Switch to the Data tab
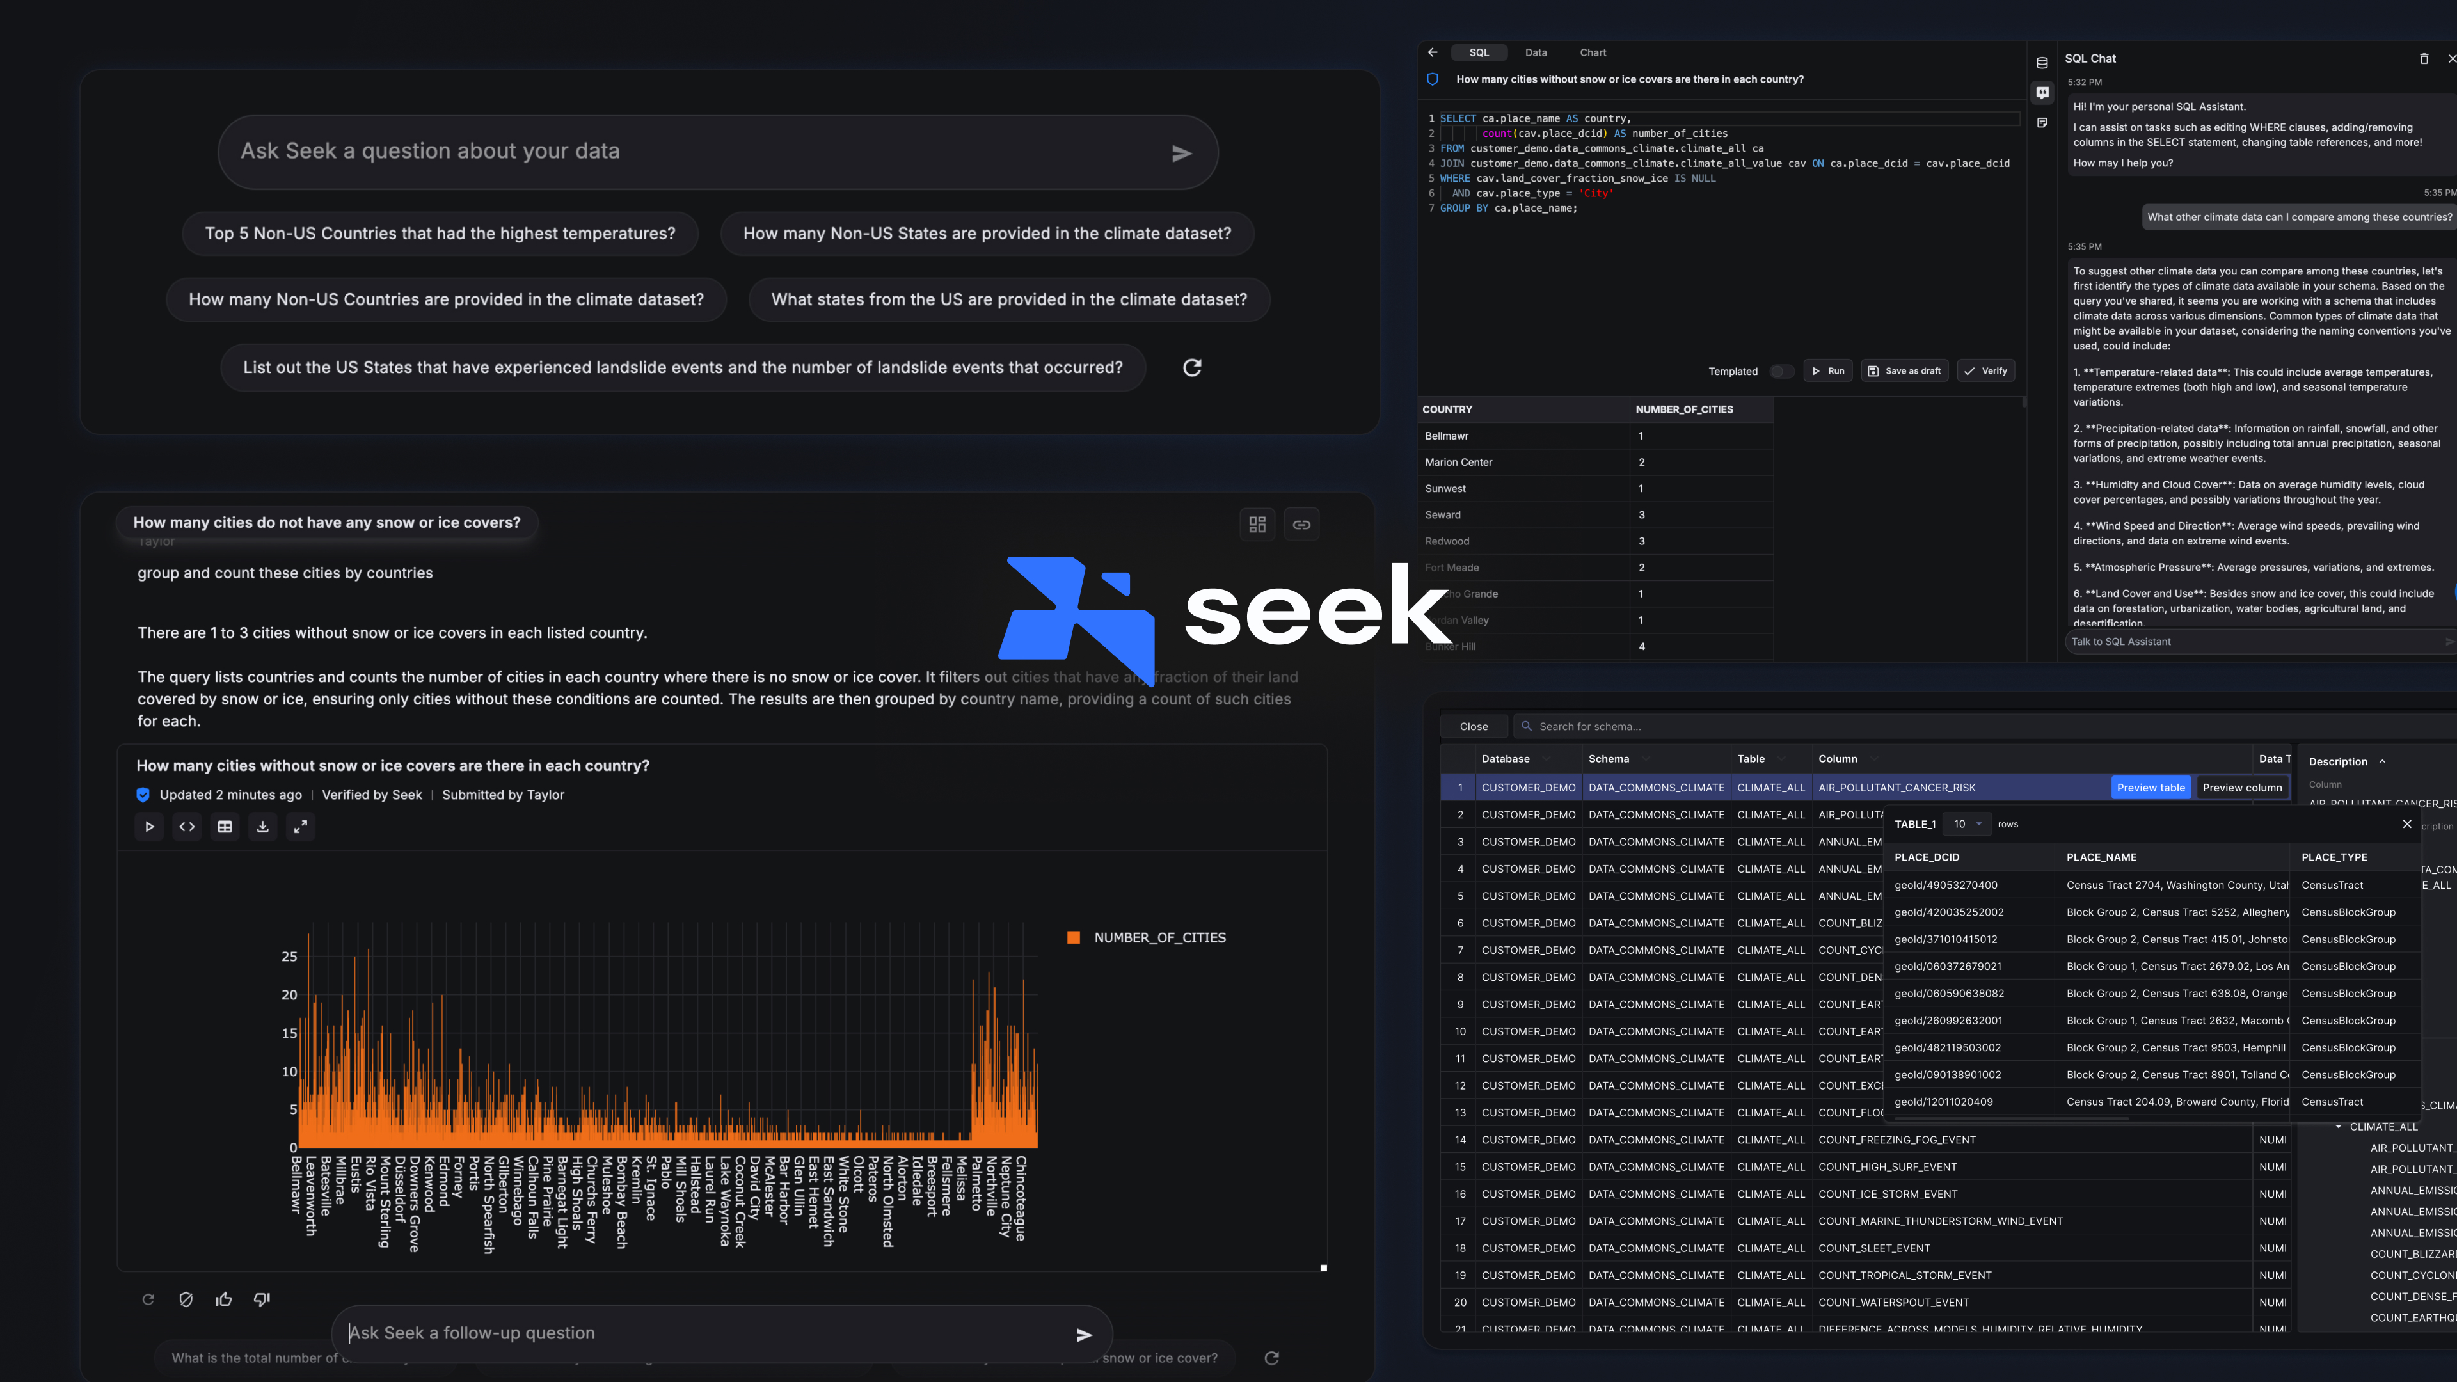Viewport: 2457px width, 1382px height. (1536, 52)
